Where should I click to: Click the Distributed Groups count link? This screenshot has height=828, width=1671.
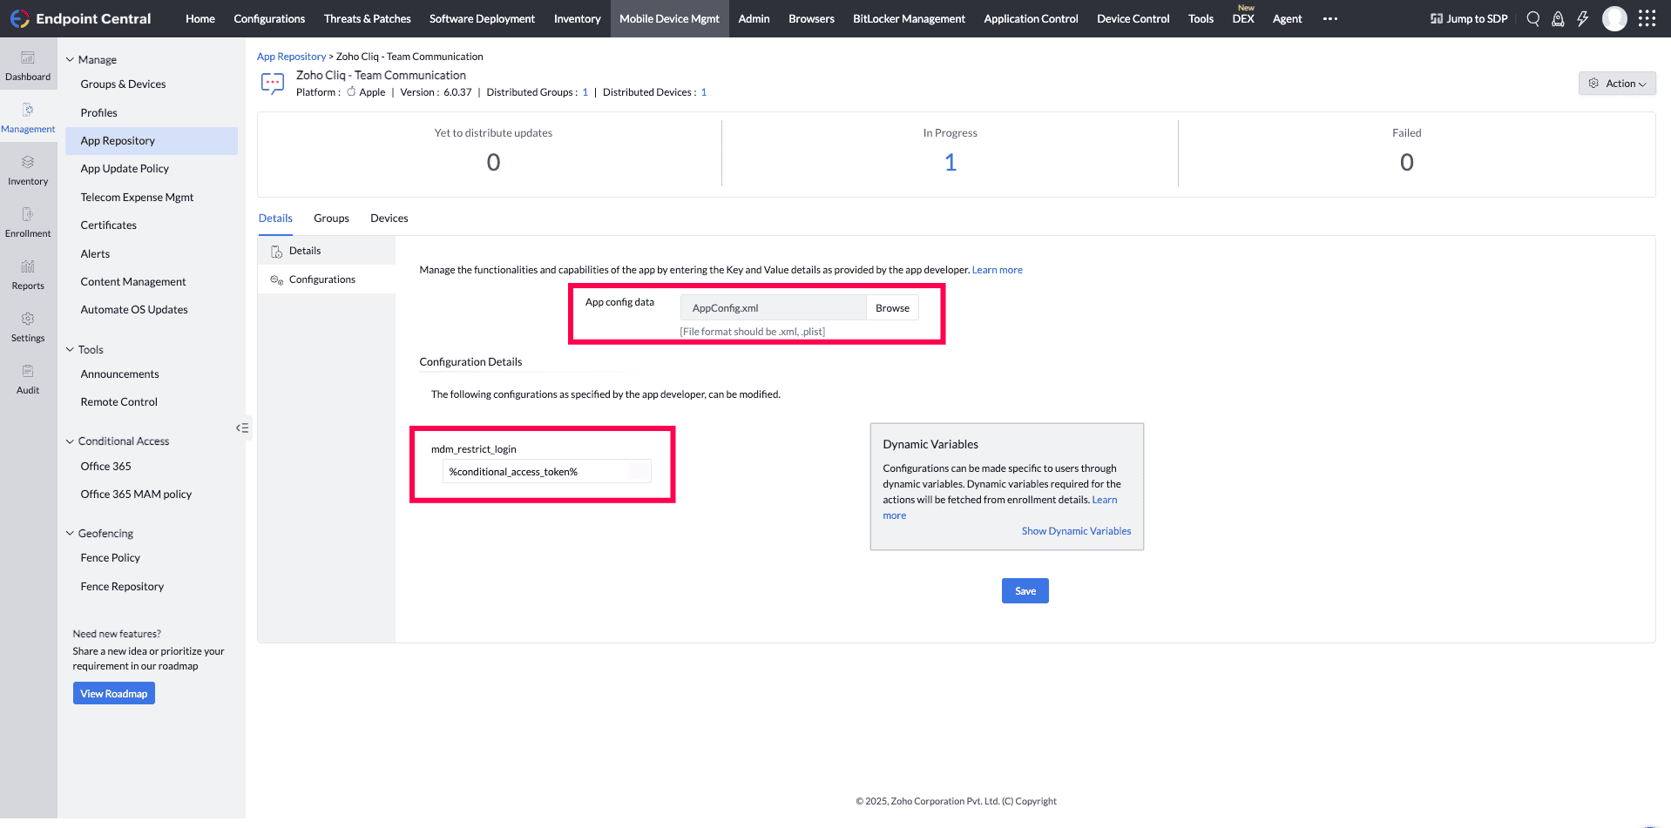(x=585, y=92)
